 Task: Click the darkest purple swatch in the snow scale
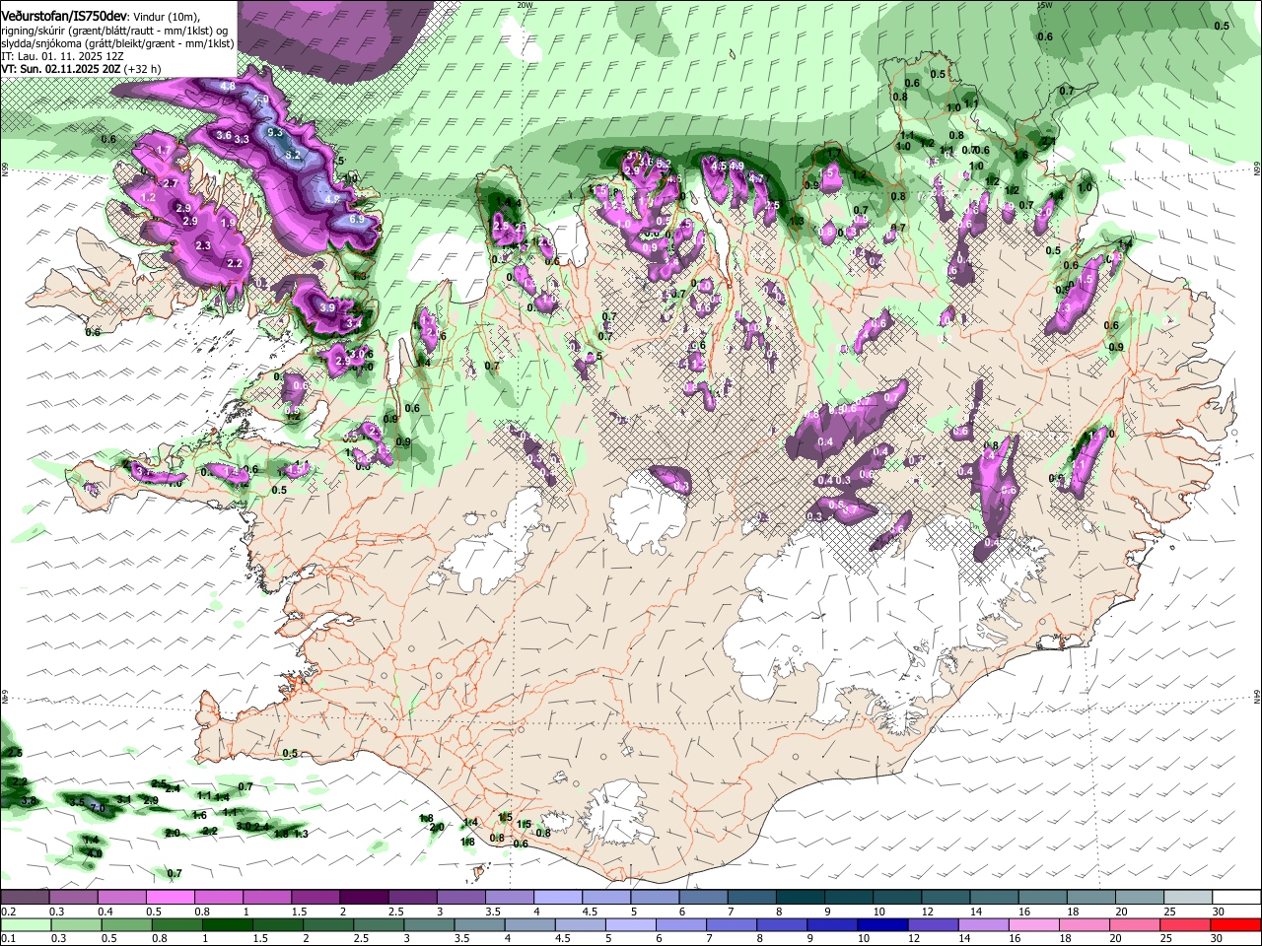point(363,898)
